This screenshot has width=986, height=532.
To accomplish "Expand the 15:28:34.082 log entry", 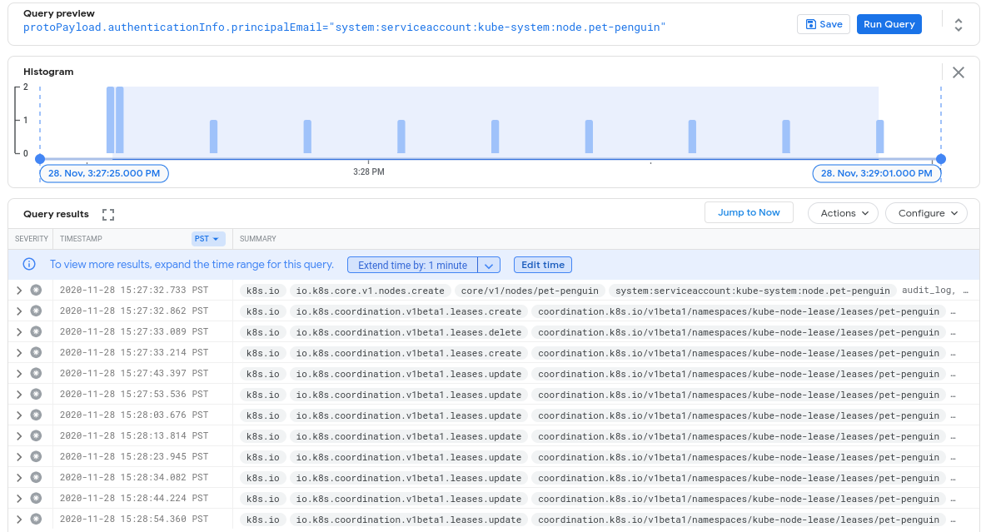I will click(19, 477).
